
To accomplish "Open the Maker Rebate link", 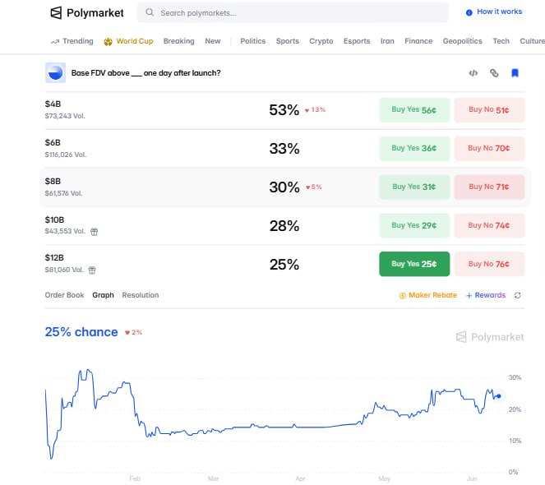I will click(432, 295).
